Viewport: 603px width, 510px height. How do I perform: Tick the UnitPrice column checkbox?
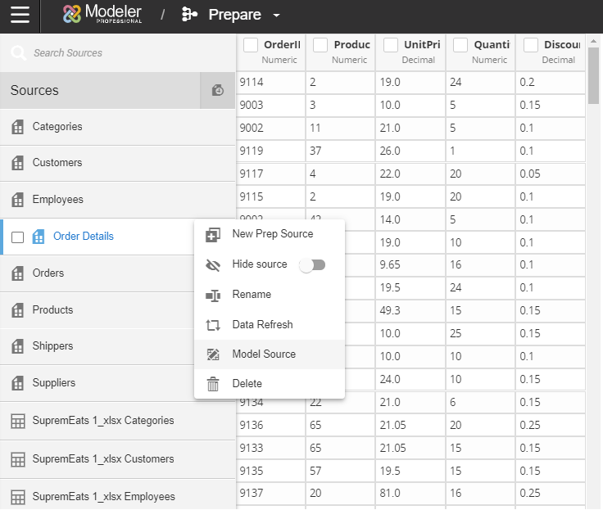pyautogui.click(x=392, y=45)
